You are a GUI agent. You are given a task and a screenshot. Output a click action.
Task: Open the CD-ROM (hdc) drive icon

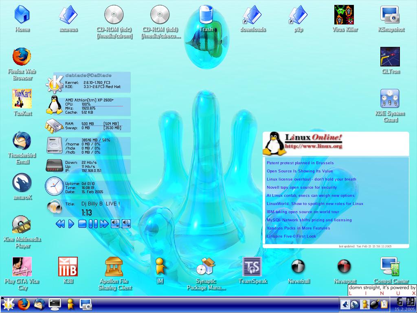[114, 15]
